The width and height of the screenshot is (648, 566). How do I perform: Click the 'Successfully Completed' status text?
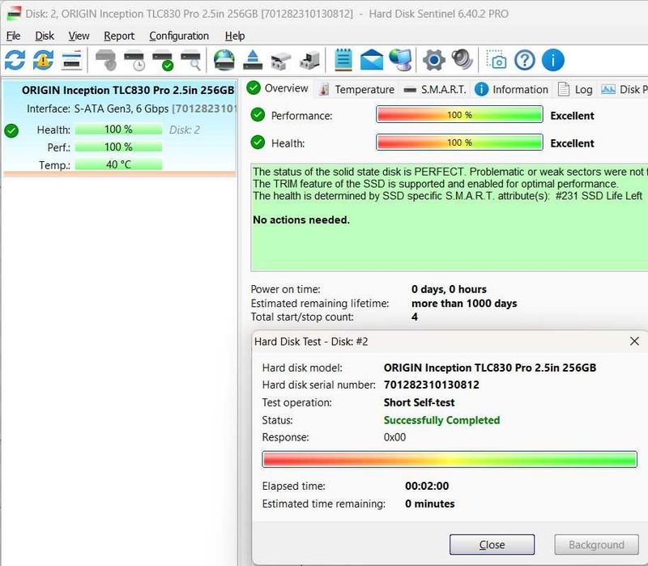441,420
